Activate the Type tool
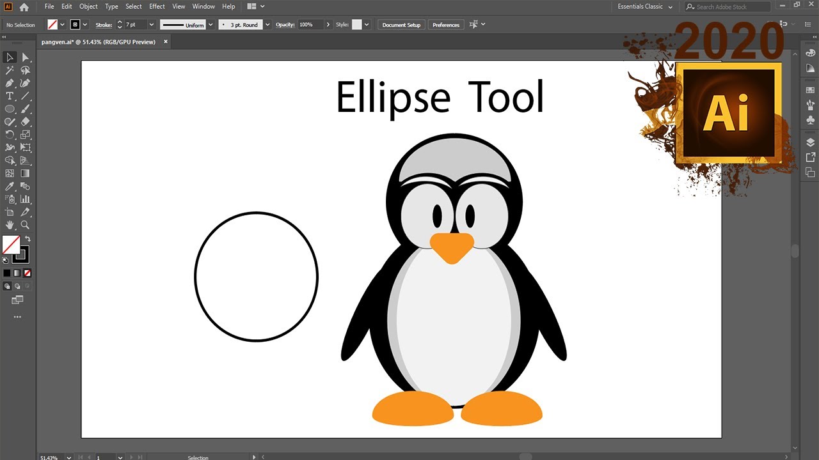Image resolution: width=819 pixels, height=460 pixels. pos(10,96)
